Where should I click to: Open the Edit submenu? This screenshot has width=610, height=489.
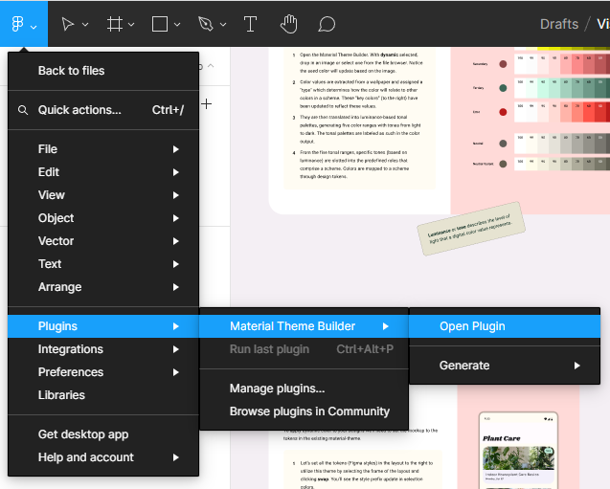(x=103, y=172)
